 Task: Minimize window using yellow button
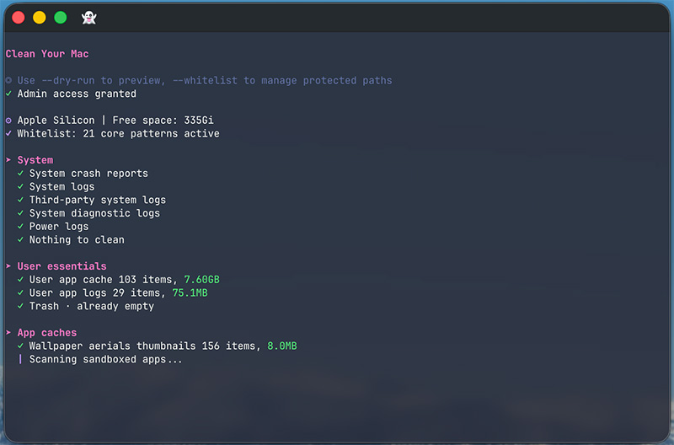40,18
